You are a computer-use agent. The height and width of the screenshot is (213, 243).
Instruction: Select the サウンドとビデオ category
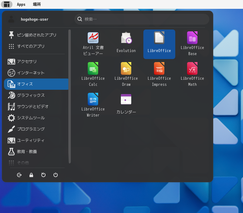[36, 107]
